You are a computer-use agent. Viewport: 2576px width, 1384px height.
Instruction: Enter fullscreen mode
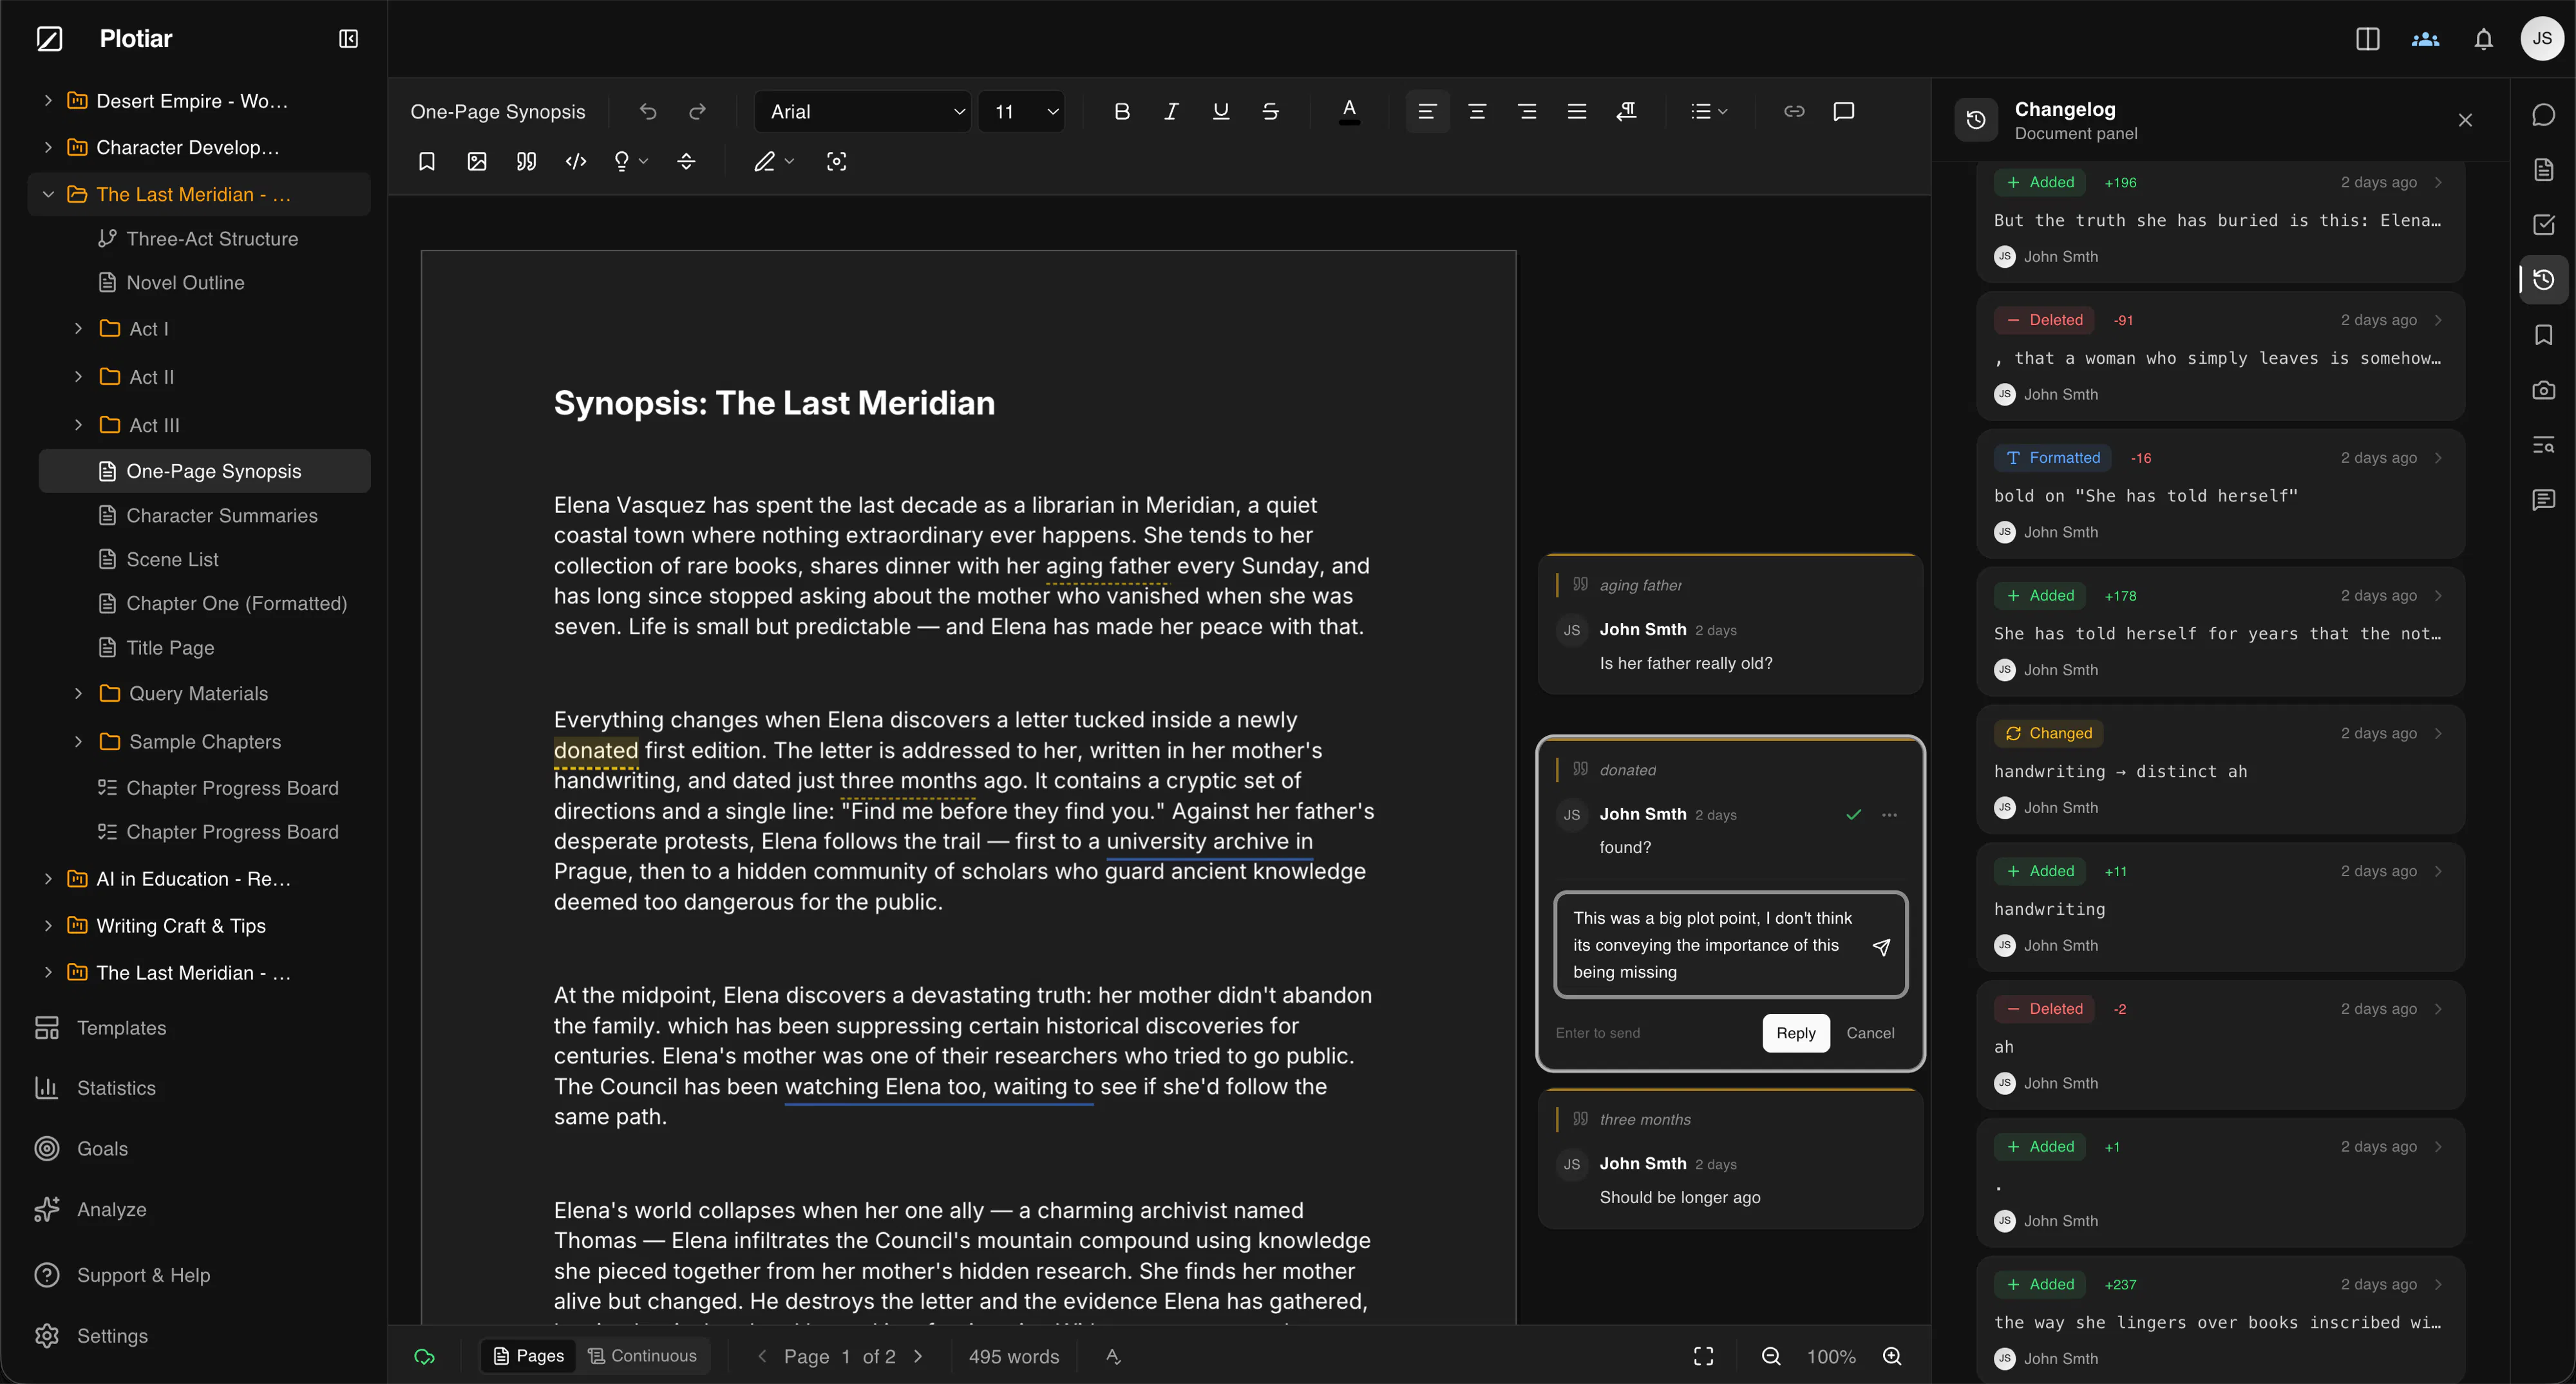(1703, 1356)
